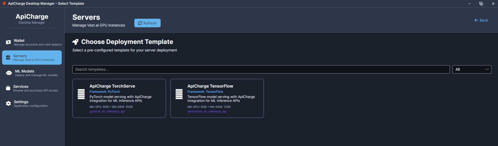This screenshot has height=146, width=498.
Task: Choose the ApiCharge TensorFlow template card
Action: tap(217, 98)
